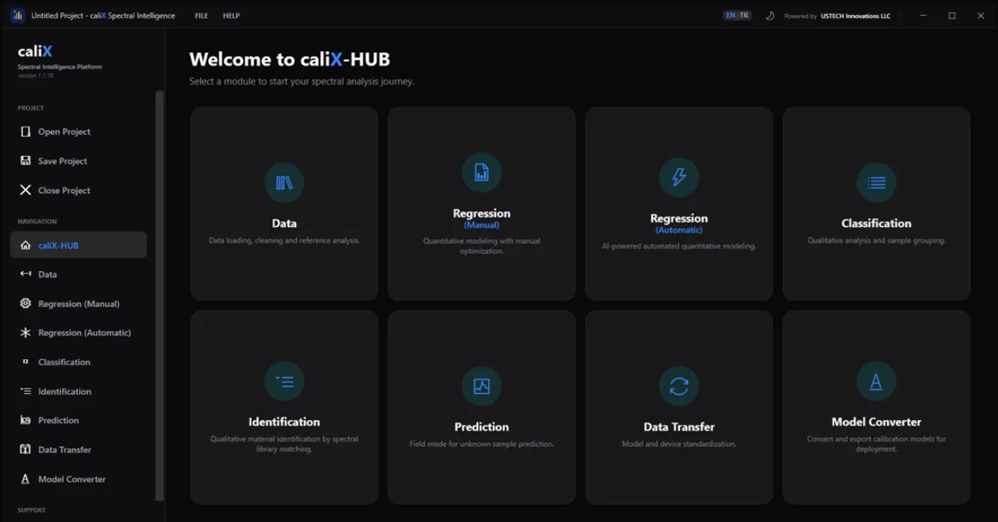
Task: Click the Identification card's list icon
Action: (284, 381)
